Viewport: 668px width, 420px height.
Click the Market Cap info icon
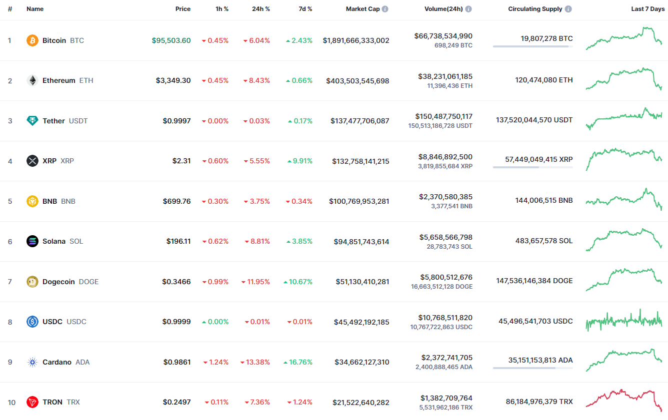pyautogui.click(x=385, y=9)
